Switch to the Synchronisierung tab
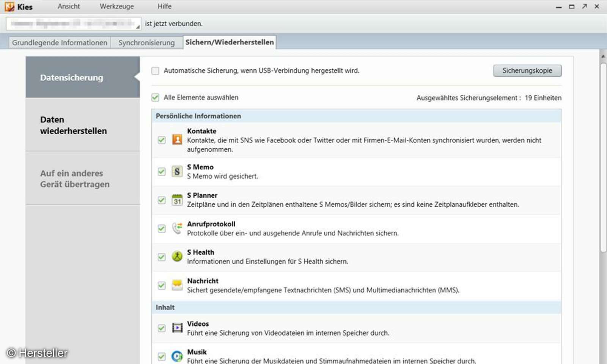The width and height of the screenshot is (607, 364). (x=146, y=42)
